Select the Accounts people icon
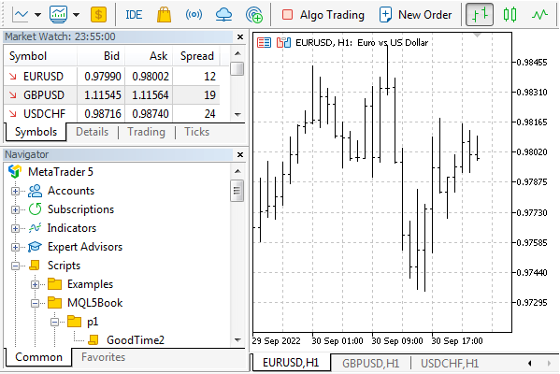The image size is (560, 374). click(x=35, y=191)
